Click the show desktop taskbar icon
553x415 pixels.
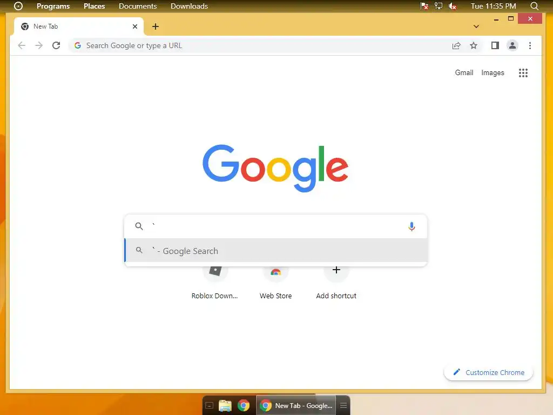(x=210, y=405)
